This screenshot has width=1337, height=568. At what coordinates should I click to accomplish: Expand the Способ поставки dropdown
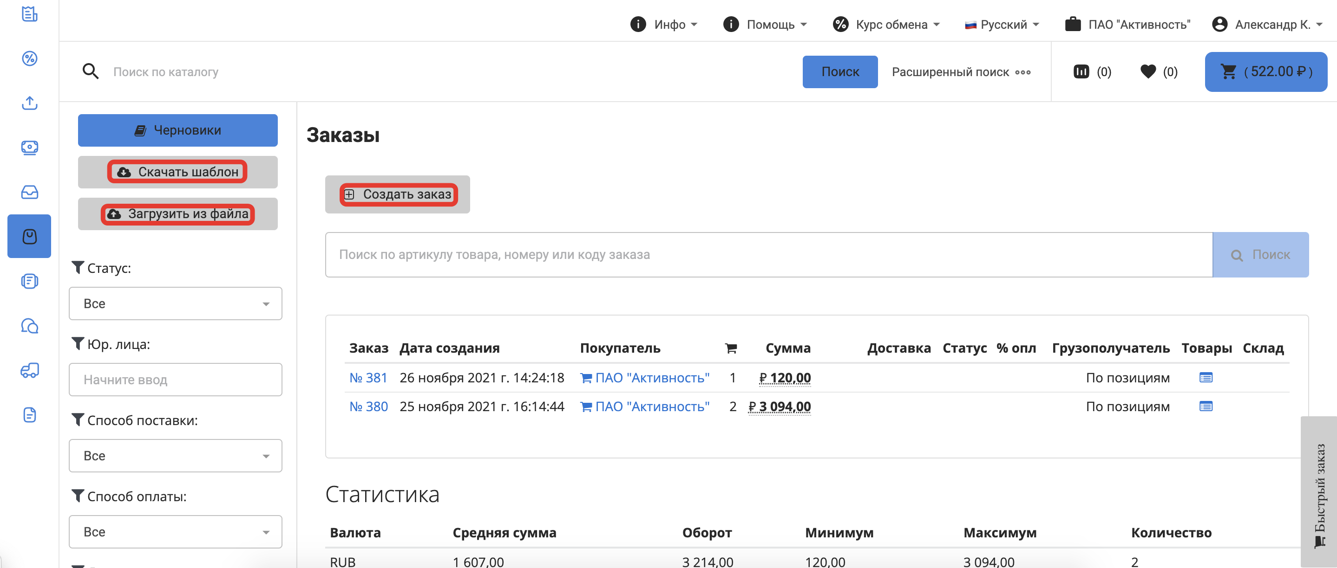click(175, 456)
